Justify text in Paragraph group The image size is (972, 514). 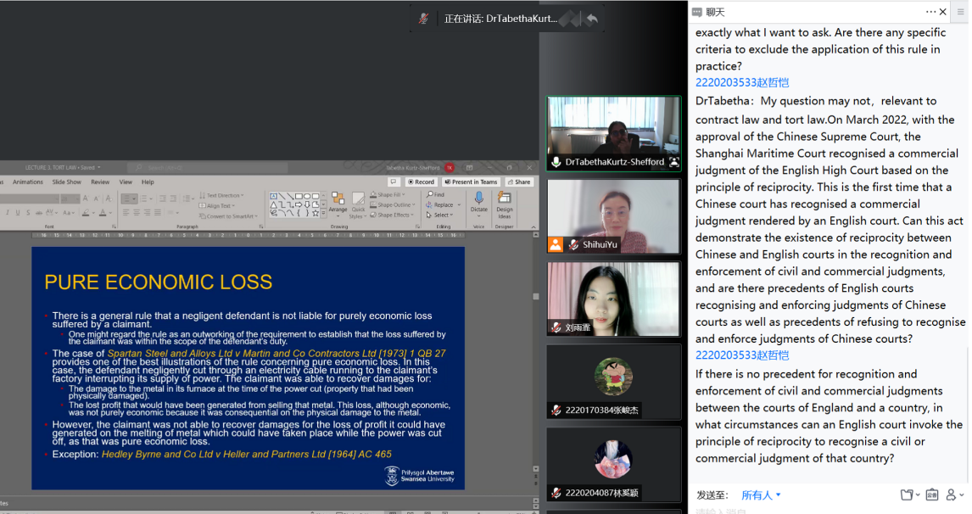pos(158,213)
